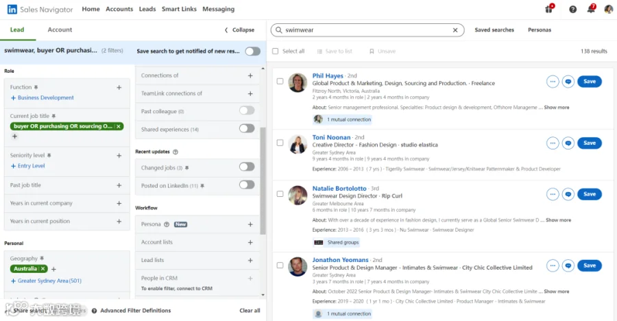Image resolution: width=617 pixels, height=321 pixels.
Task: Expand Years in current company filter
Action: (119, 203)
